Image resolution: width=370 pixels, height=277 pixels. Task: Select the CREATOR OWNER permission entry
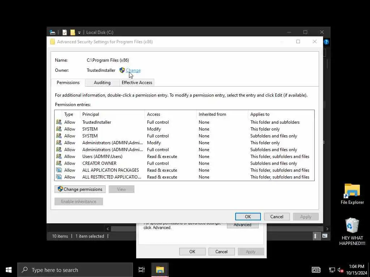(x=184, y=163)
